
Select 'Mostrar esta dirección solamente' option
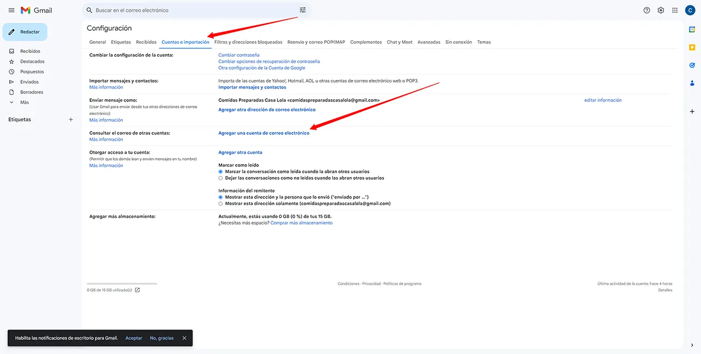click(221, 204)
